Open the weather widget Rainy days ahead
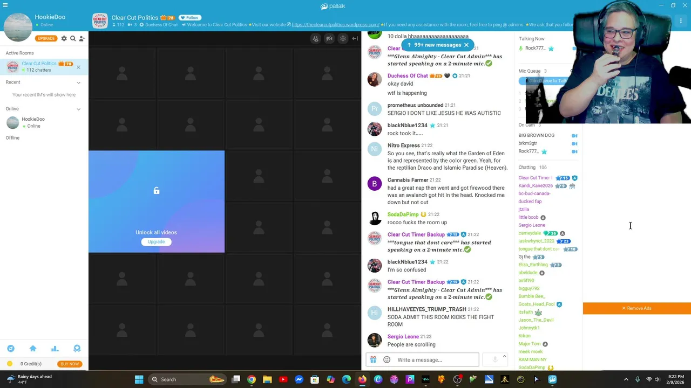Screen dimensions: 691x388 coord(30,379)
